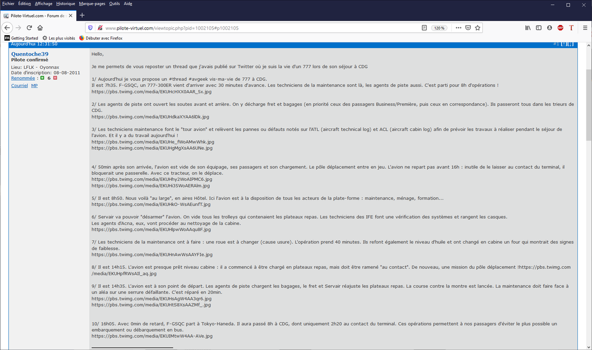Click the EKUHi35WoAERAlm.jpg URL text
The image size is (592, 350).
[x=151, y=186]
